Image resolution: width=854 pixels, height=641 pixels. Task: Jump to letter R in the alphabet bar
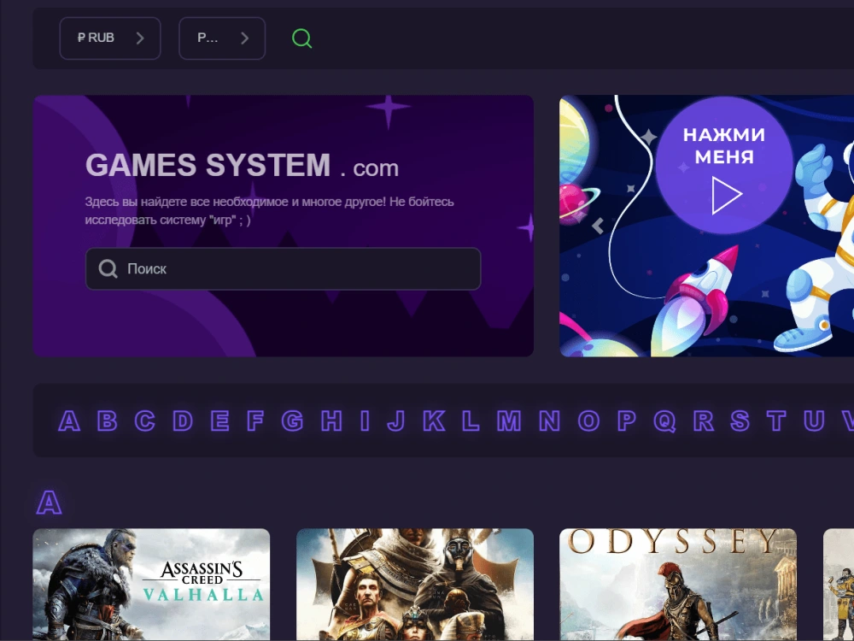click(704, 420)
